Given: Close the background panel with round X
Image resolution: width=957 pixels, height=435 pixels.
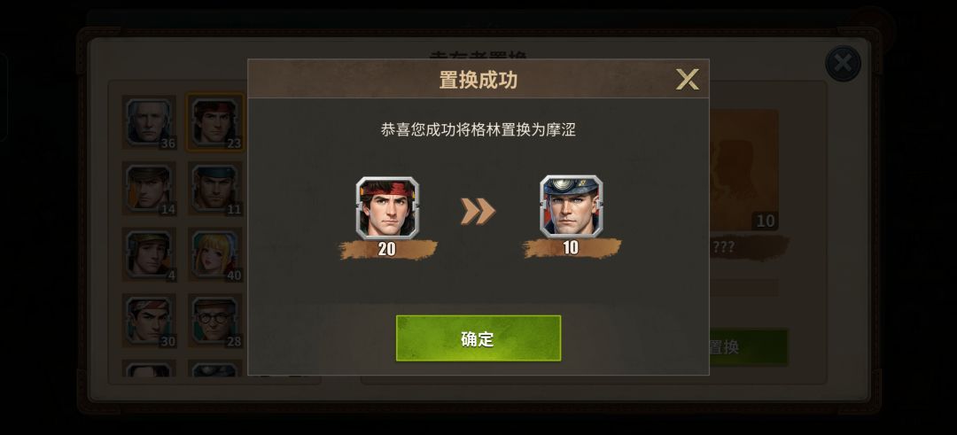Looking at the screenshot, I should [x=843, y=64].
